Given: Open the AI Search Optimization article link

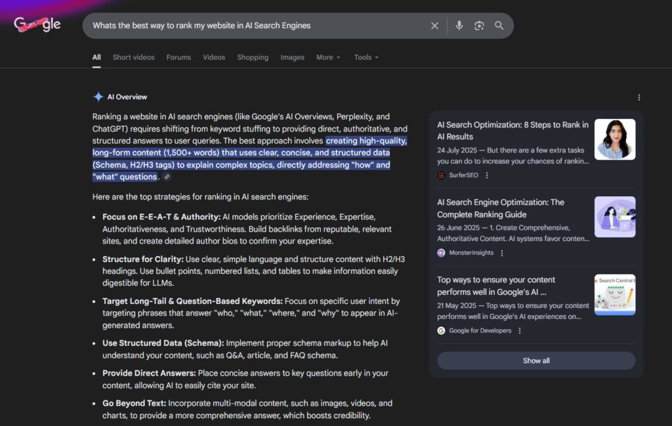Looking at the screenshot, I should coord(513,131).
